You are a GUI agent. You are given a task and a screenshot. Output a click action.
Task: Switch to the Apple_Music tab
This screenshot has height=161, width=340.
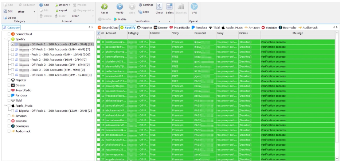click(x=232, y=28)
